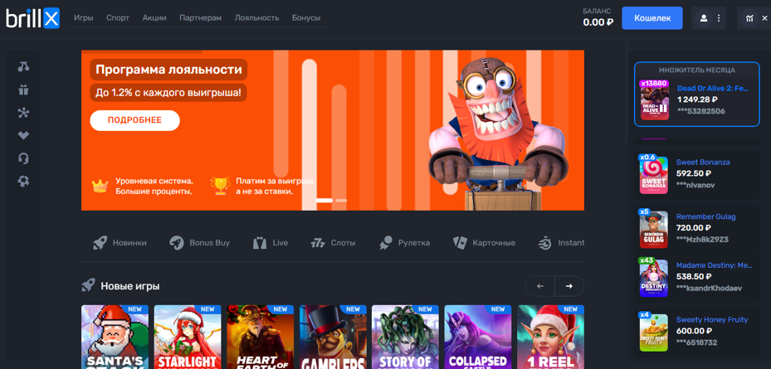Click the Программа лояльности banner title
Screen dimensions: 771x369
tap(168, 70)
